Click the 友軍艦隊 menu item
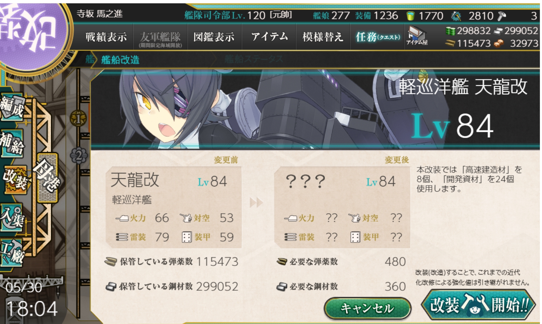This screenshot has width=542, height=324. 160,39
